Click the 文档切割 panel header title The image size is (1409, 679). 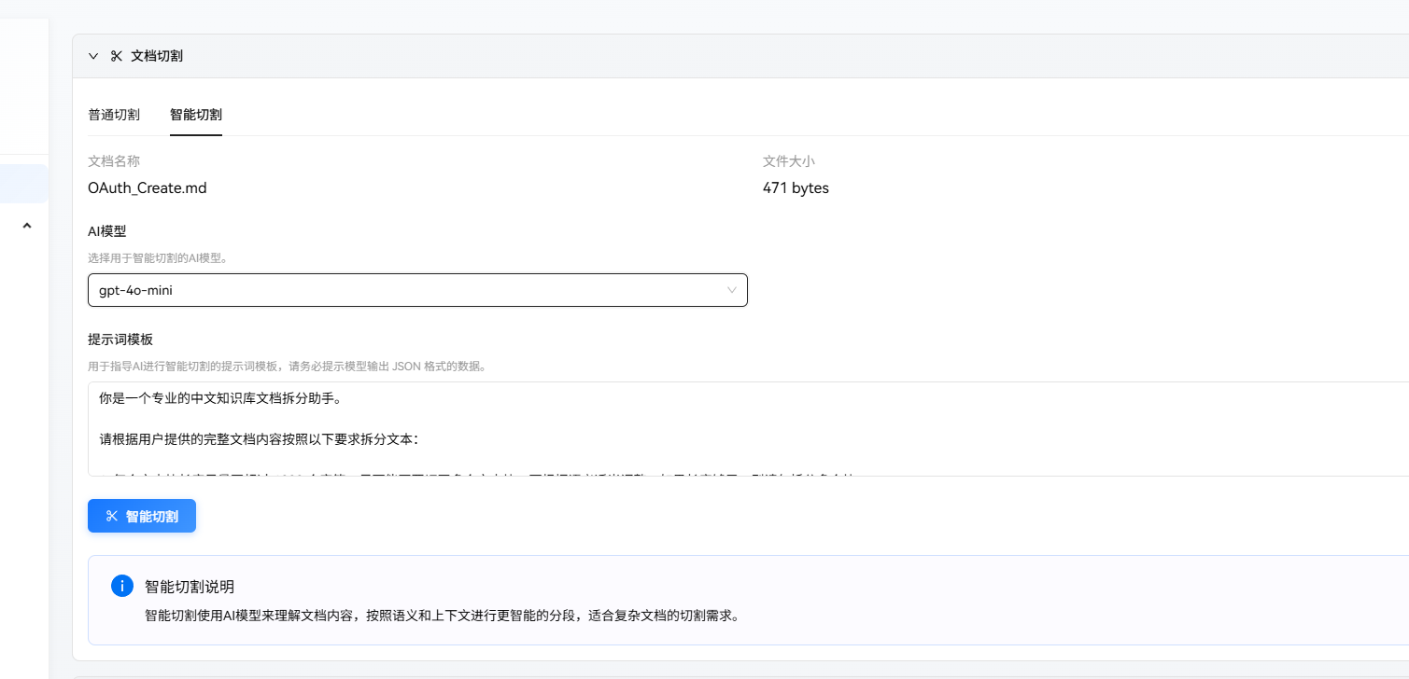(x=157, y=56)
